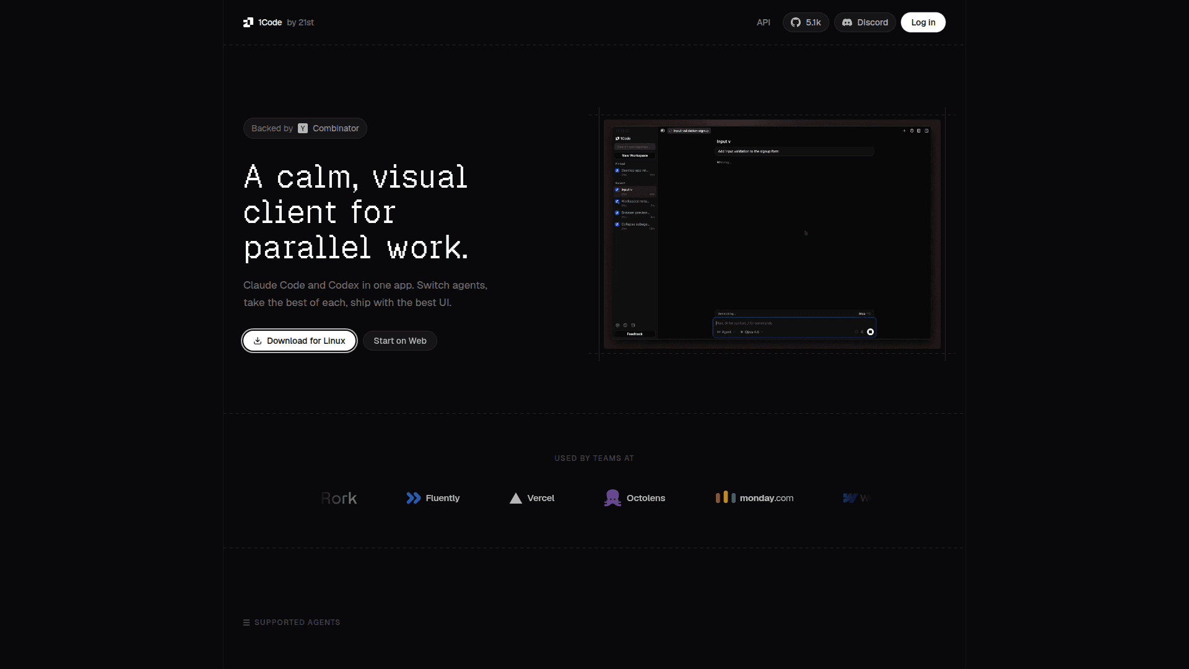
Task: Click the monday.com colored bars logo
Action: (x=725, y=497)
